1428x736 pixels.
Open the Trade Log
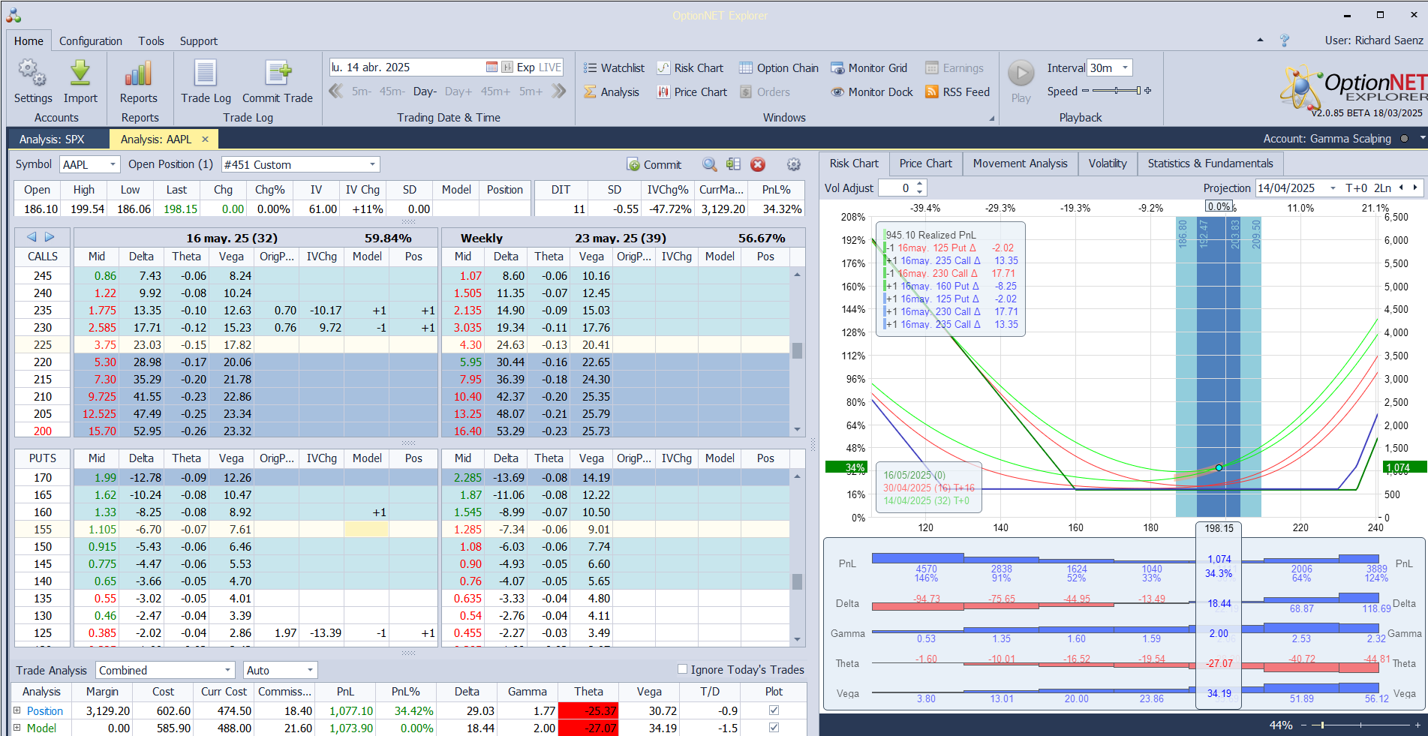point(206,82)
